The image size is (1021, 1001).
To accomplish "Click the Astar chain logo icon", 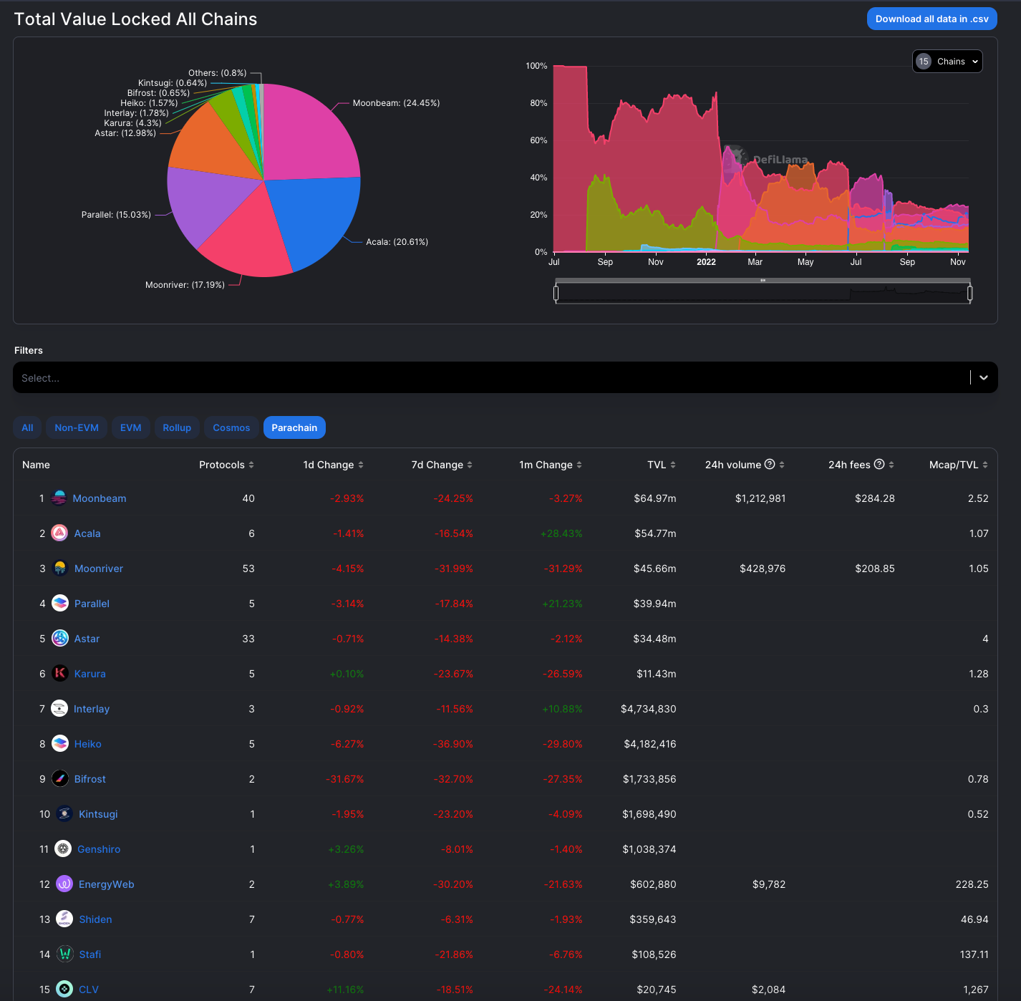I will pos(60,638).
